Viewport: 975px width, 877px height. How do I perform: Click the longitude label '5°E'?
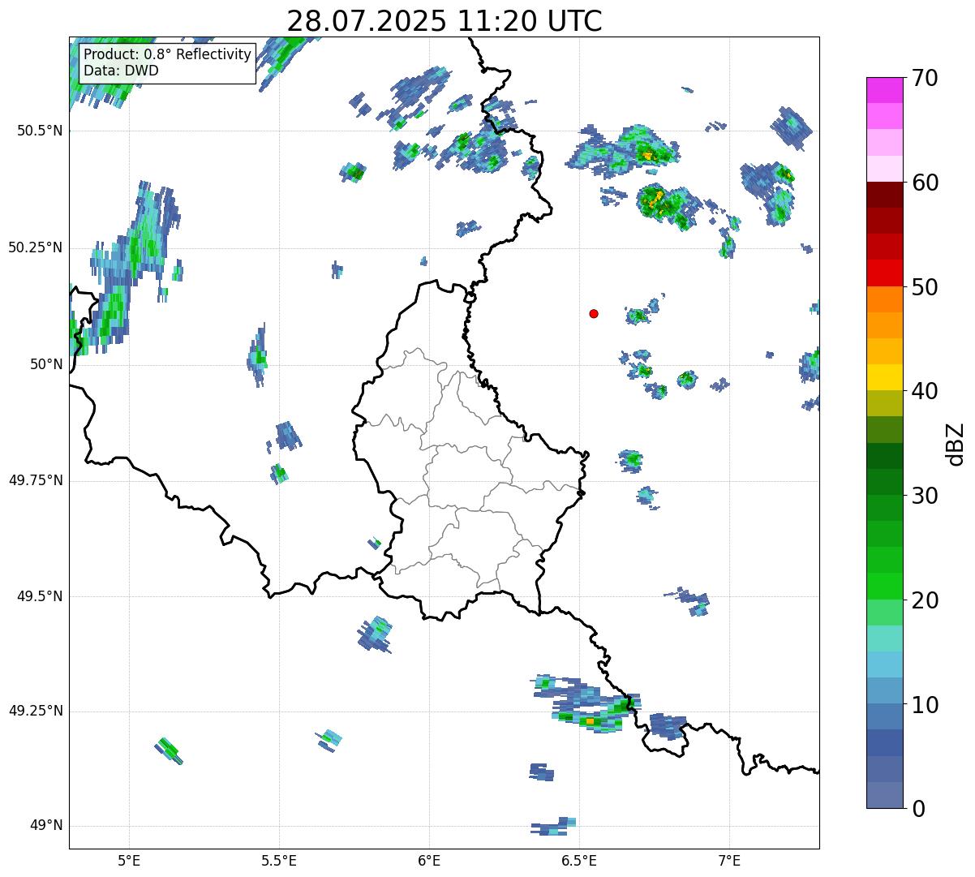129,860
